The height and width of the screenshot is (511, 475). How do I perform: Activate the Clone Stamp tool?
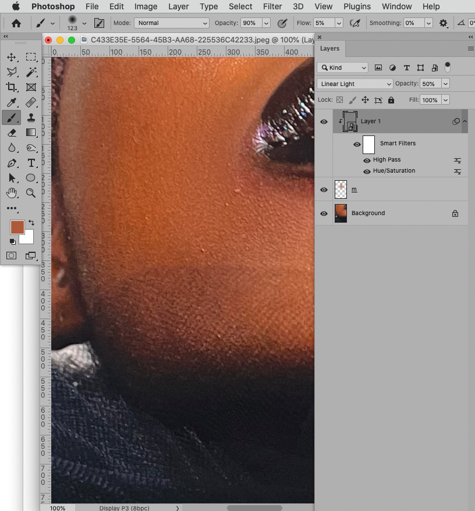click(x=31, y=117)
